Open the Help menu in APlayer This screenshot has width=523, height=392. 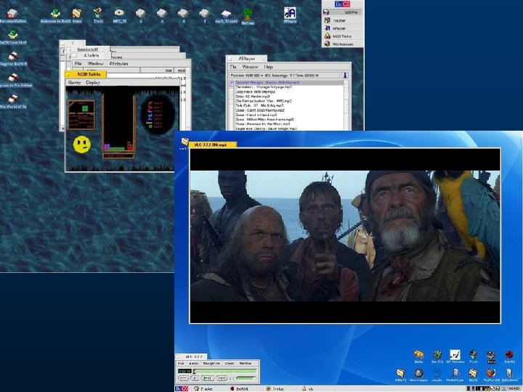pyautogui.click(x=269, y=67)
